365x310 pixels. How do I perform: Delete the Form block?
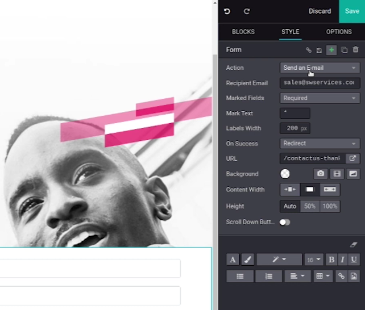(x=356, y=49)
